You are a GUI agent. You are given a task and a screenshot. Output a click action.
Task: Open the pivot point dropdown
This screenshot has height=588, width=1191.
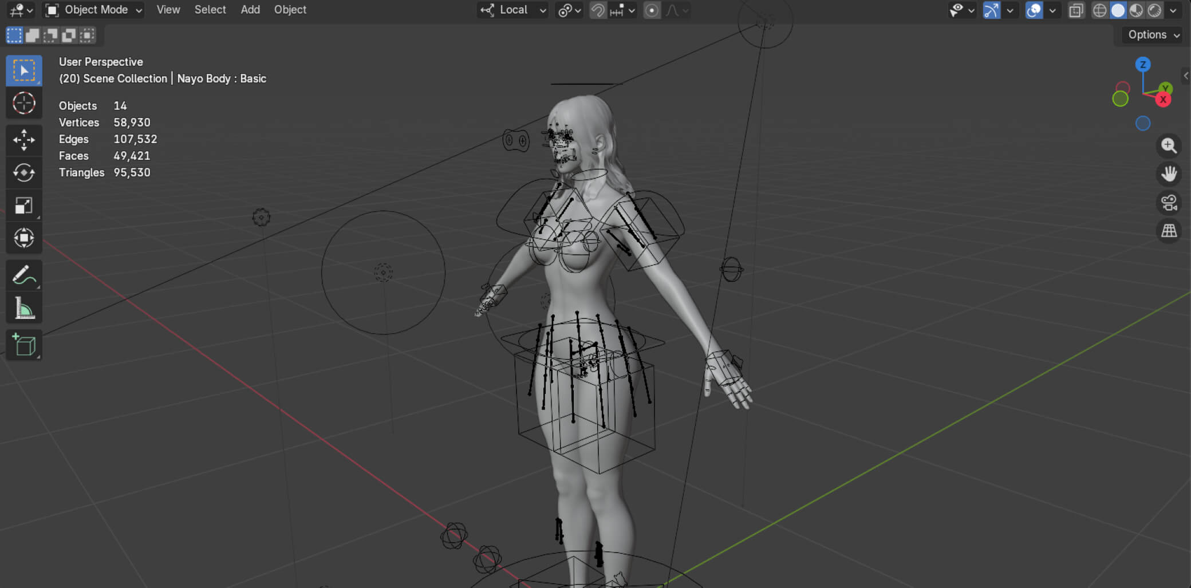tap(569, 10)
